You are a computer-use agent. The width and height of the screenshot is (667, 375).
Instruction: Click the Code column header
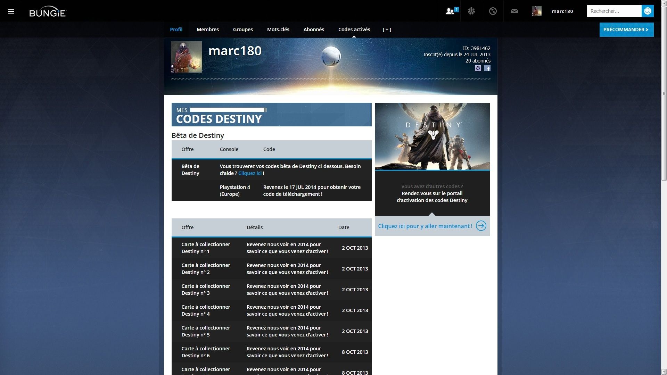269,149
